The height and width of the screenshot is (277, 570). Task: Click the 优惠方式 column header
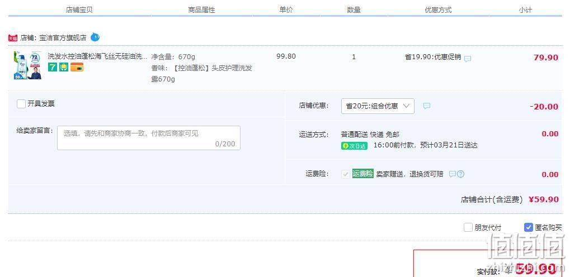438,10
